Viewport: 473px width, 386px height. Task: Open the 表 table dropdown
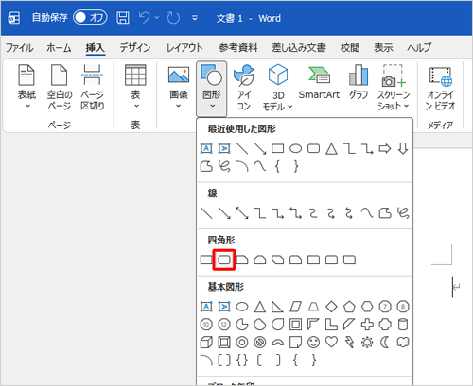[135, 87]
